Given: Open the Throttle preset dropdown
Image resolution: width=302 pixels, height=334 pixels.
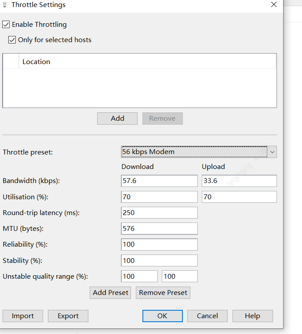Looking at the screenshot, I should coord(199,152).
